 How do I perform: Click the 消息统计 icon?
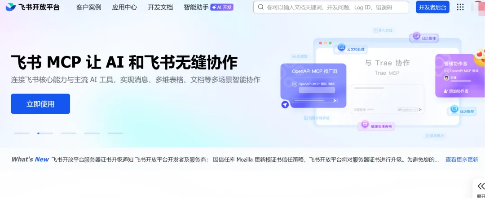(428, 135)
